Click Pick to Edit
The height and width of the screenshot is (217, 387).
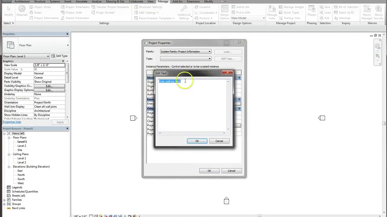click(x=241, y=12)
